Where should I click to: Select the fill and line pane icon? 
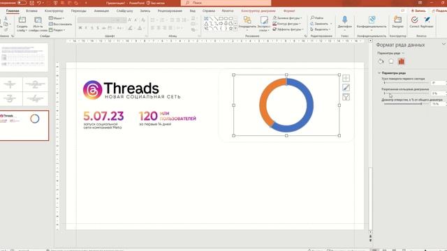coord(381,61)
